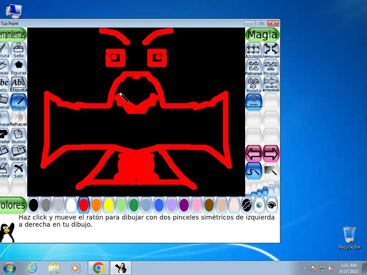Click the Rehacer redo tool
This screenshot has width=367, height=275.
pos(19,119)
